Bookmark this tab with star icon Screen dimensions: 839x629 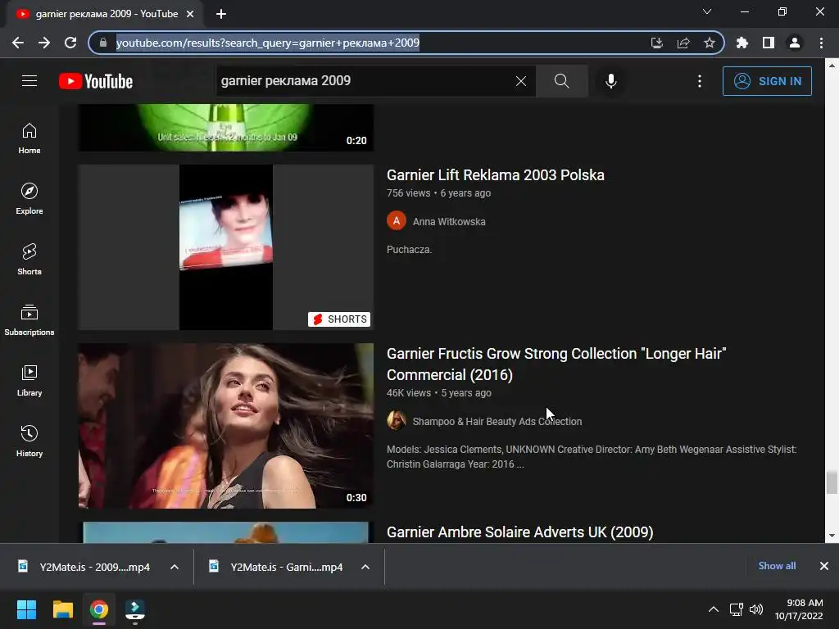tap(710, 43)
